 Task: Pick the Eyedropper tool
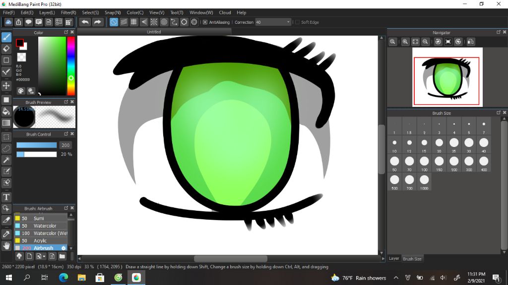(6, 233)
